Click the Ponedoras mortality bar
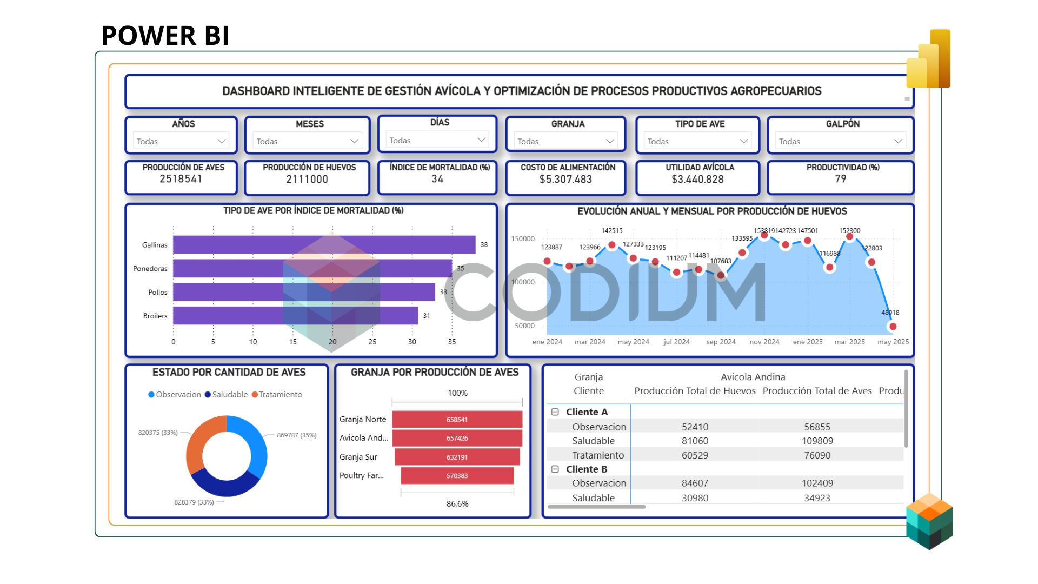The width and height of the screenshot is (1038, 584). 312,268
